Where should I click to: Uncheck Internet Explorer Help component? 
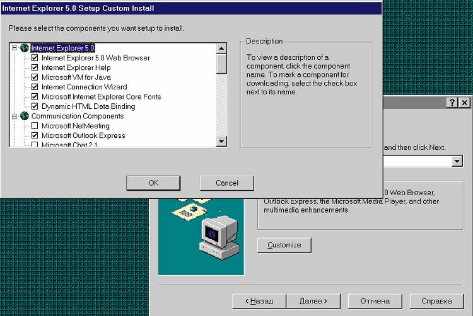click(35, 67)
